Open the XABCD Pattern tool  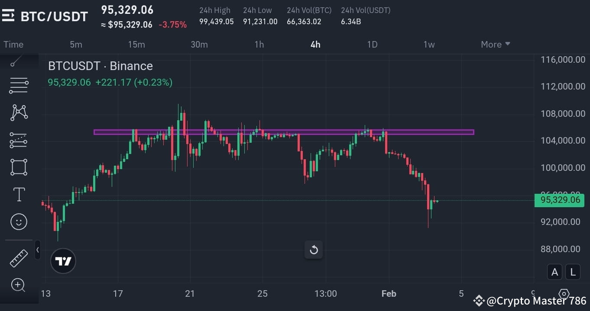tap(18, 112)
